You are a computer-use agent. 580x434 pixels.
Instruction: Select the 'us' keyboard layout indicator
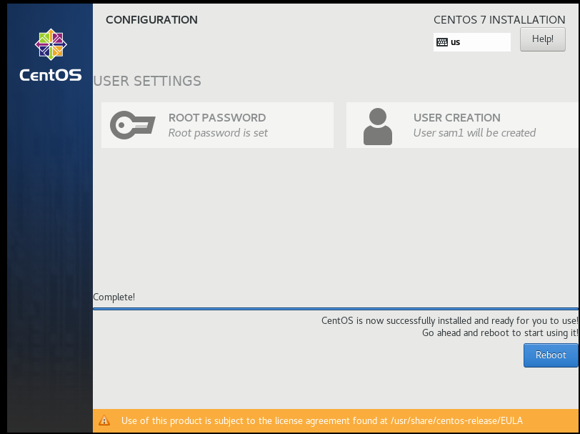pos(456,42)
